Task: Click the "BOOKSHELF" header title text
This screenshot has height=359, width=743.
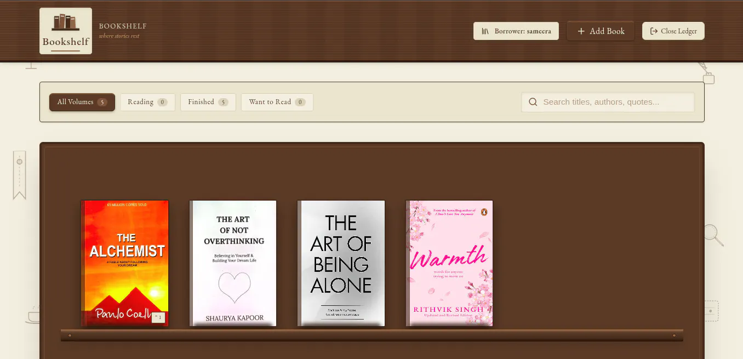Action: (x=123, y=26)
